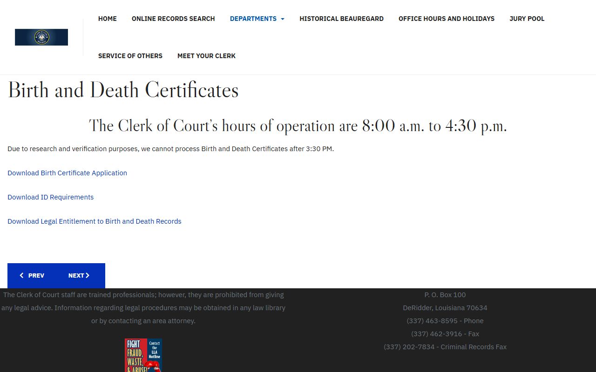Open the Jury Pool page
The height and width of the screenshot is (372, 596).
[527, 19]
